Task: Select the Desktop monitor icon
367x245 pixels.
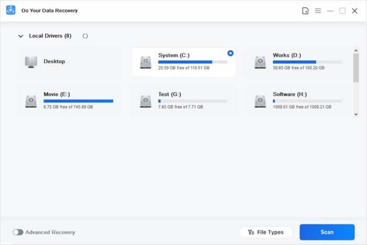Action: (x=31, y=62)
